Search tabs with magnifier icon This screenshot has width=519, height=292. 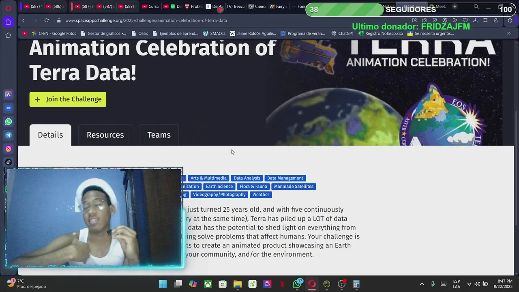click(x=476, y=6)
